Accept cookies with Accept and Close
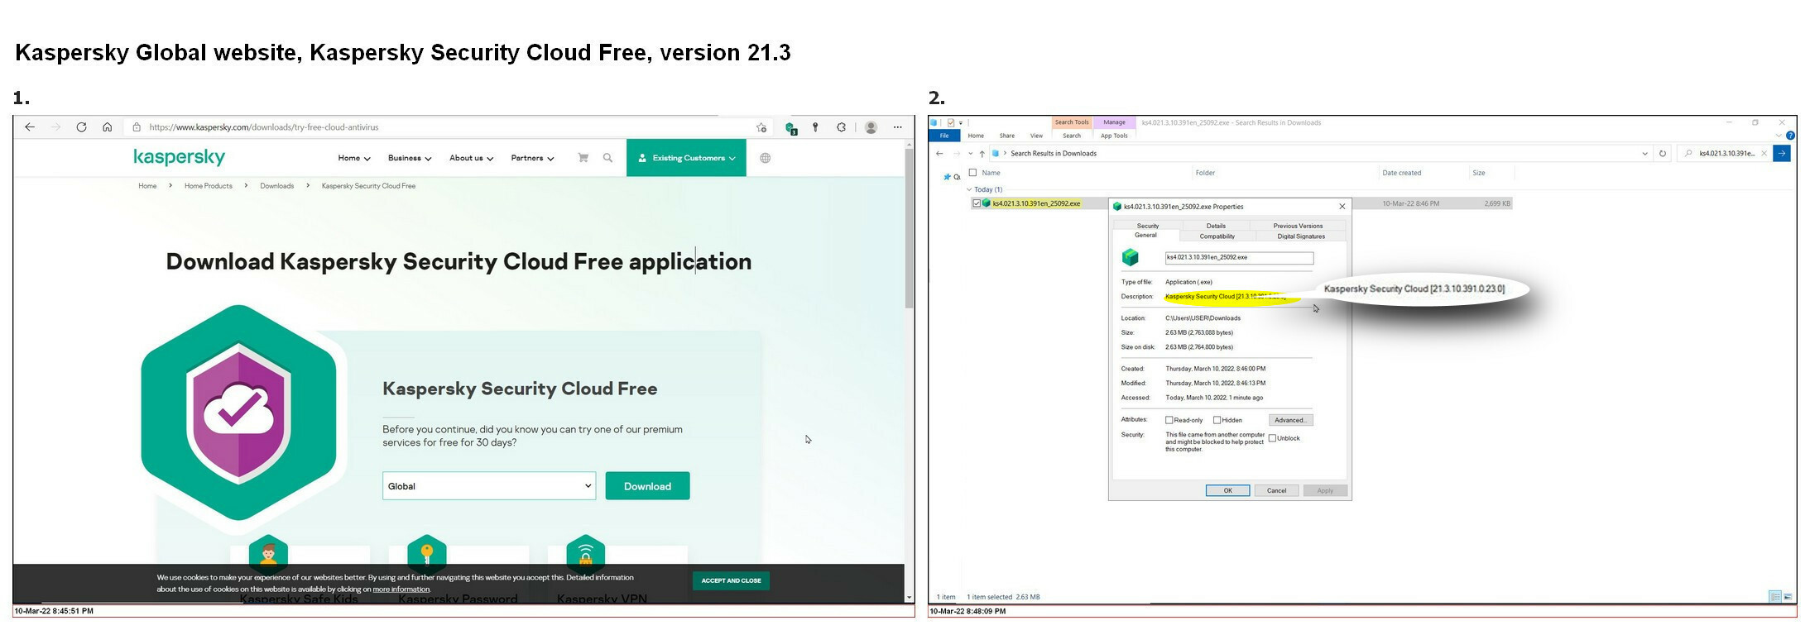The width and height of the screenshot is (1810, 630). tap(731, 580)
